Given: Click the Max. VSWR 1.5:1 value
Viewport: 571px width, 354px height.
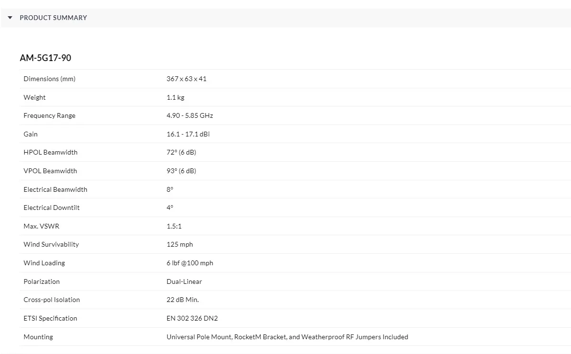Looking at the screenshot, I should (174, 226).
